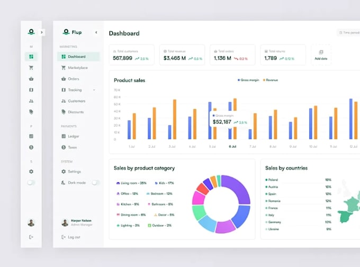Click the Add data card button
360x267 pixels.
point(321,55)
